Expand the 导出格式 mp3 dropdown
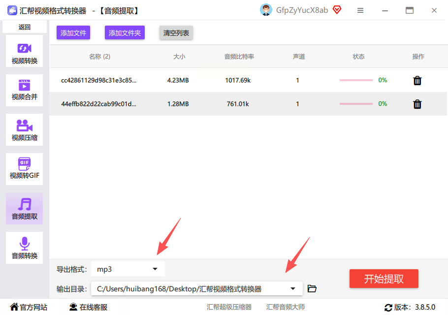The height and width of the screenshot is (315, 448). click(128, 269)
